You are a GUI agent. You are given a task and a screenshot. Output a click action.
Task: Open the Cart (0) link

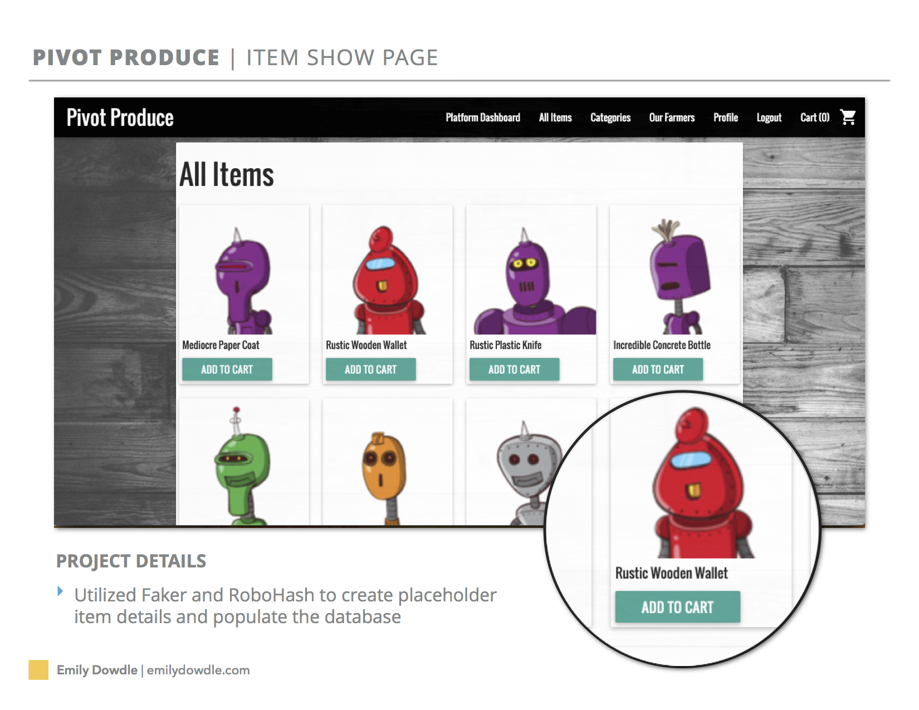(x=815, y=117)
